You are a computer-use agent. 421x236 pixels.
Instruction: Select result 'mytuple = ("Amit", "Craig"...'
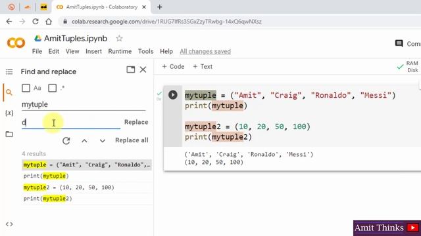click(87, 165)
